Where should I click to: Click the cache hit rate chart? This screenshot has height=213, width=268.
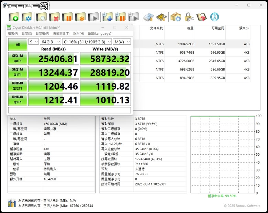[223, 155]
